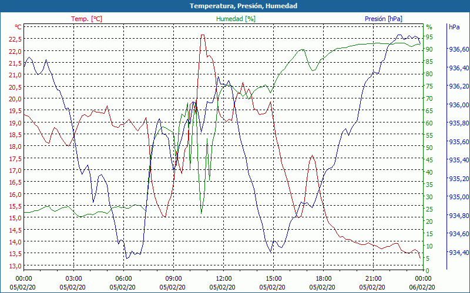The height and width of the screenshot is (293, 470).
Task: Click temperature axis value '16,0'
Action: 16,194
